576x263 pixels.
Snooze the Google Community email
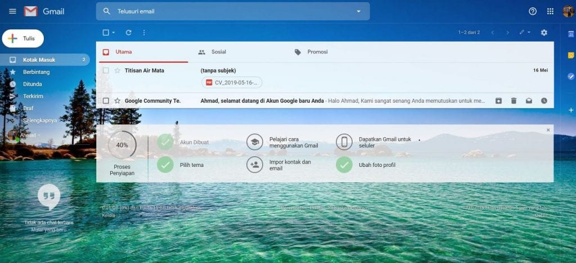coord(544,101)
